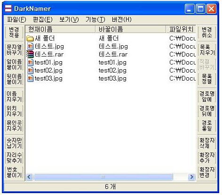The height and width of the screenshot is (195, 222).
Task: Click the 경로명 뒤에 button
Action: [207, 111]
